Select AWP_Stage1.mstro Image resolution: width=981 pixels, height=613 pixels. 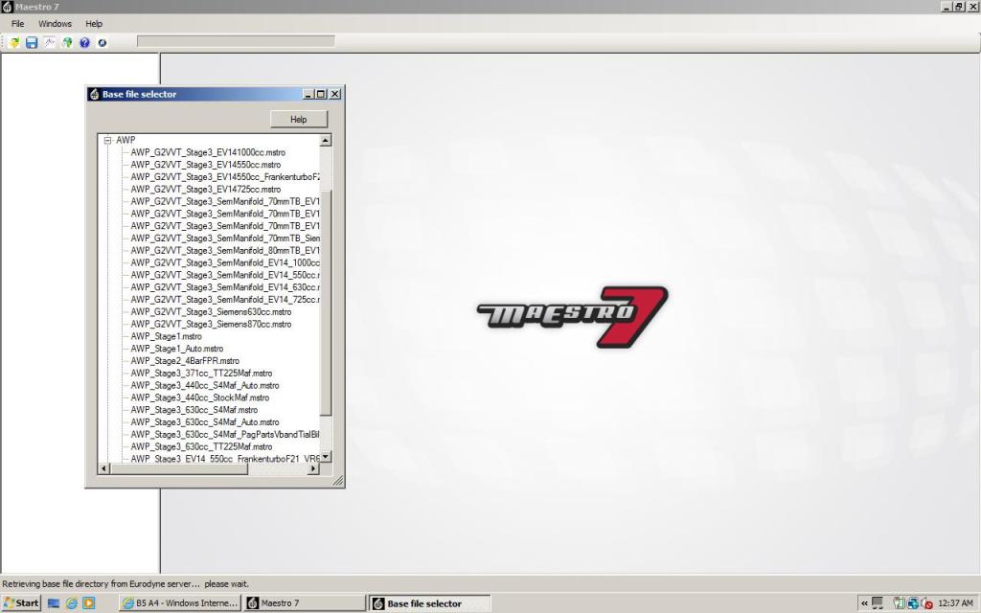(166, 336)
